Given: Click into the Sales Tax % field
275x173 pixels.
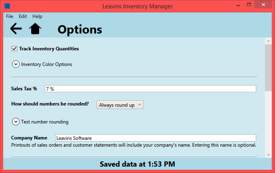Looking at the screenshot, I should point(150,89).
